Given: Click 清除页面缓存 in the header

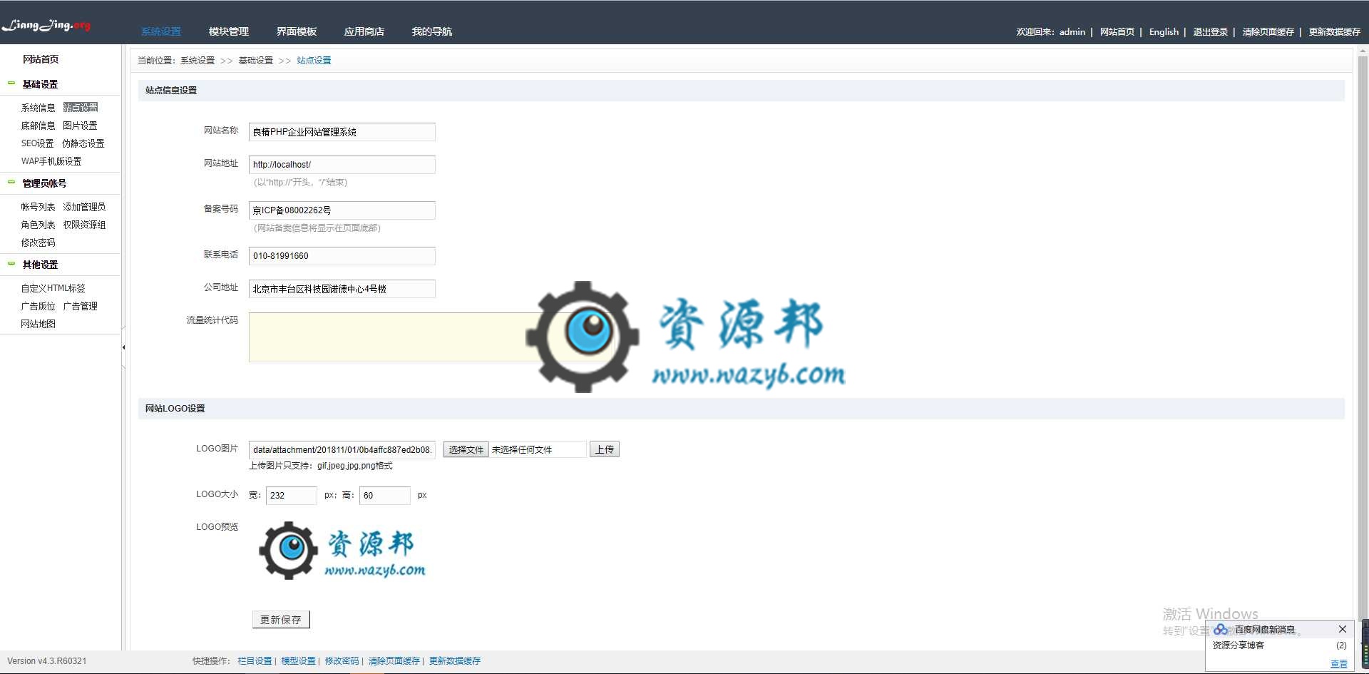Looking at the screenshot, I should point(1268,31).
